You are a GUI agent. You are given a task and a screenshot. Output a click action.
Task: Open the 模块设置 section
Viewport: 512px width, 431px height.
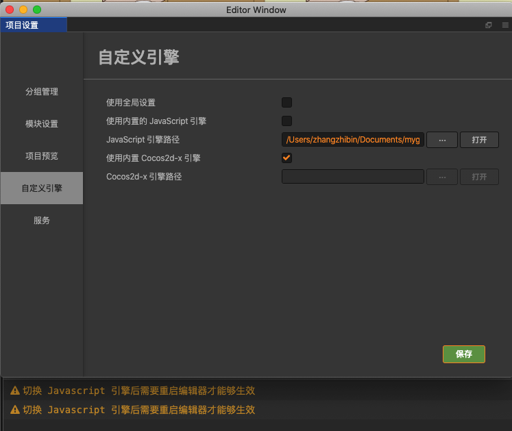pyautogui.click(x=42, y=124)
